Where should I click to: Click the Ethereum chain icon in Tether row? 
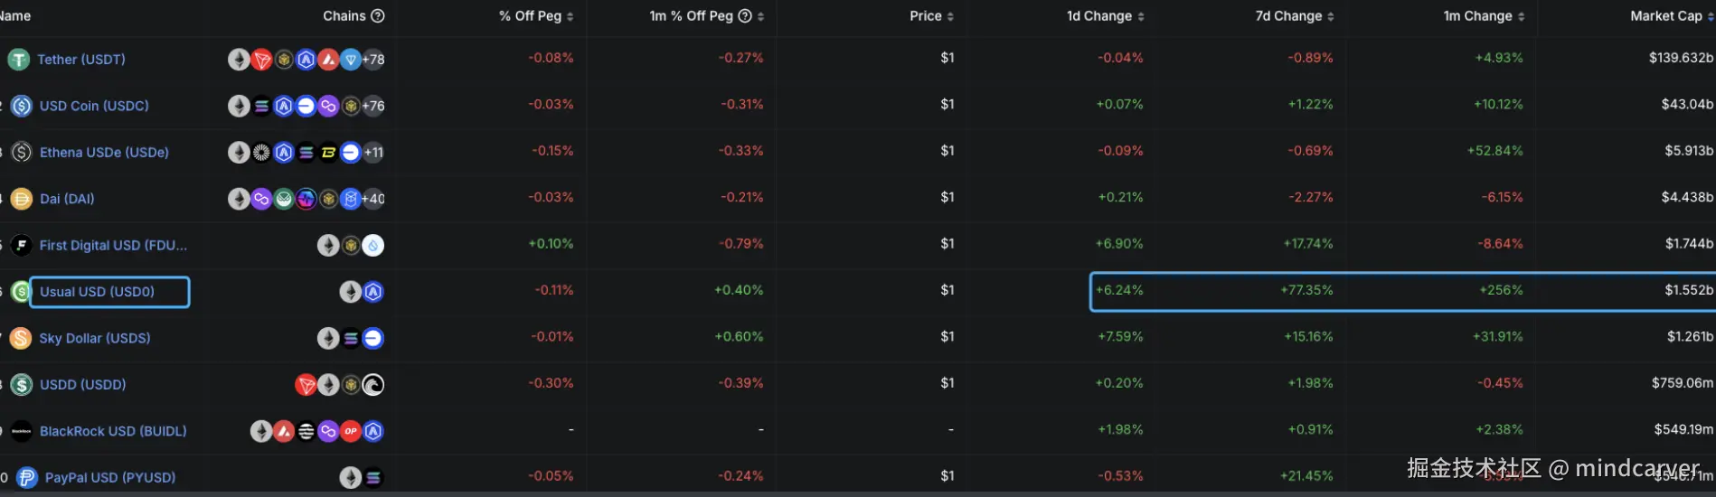(x=239, y=60)
